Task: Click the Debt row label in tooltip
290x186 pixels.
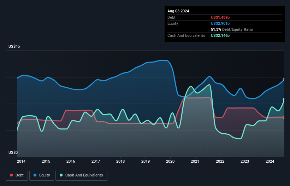Action: pyautogui.click(x=171, y=17)
